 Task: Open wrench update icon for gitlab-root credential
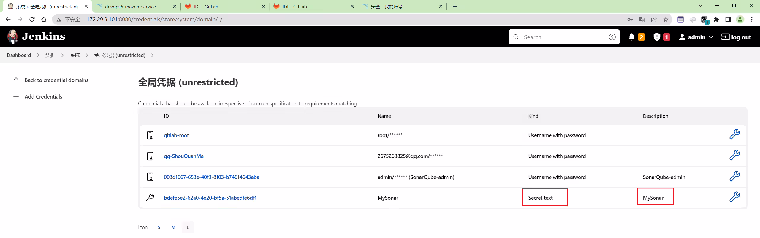click(734, 134)
